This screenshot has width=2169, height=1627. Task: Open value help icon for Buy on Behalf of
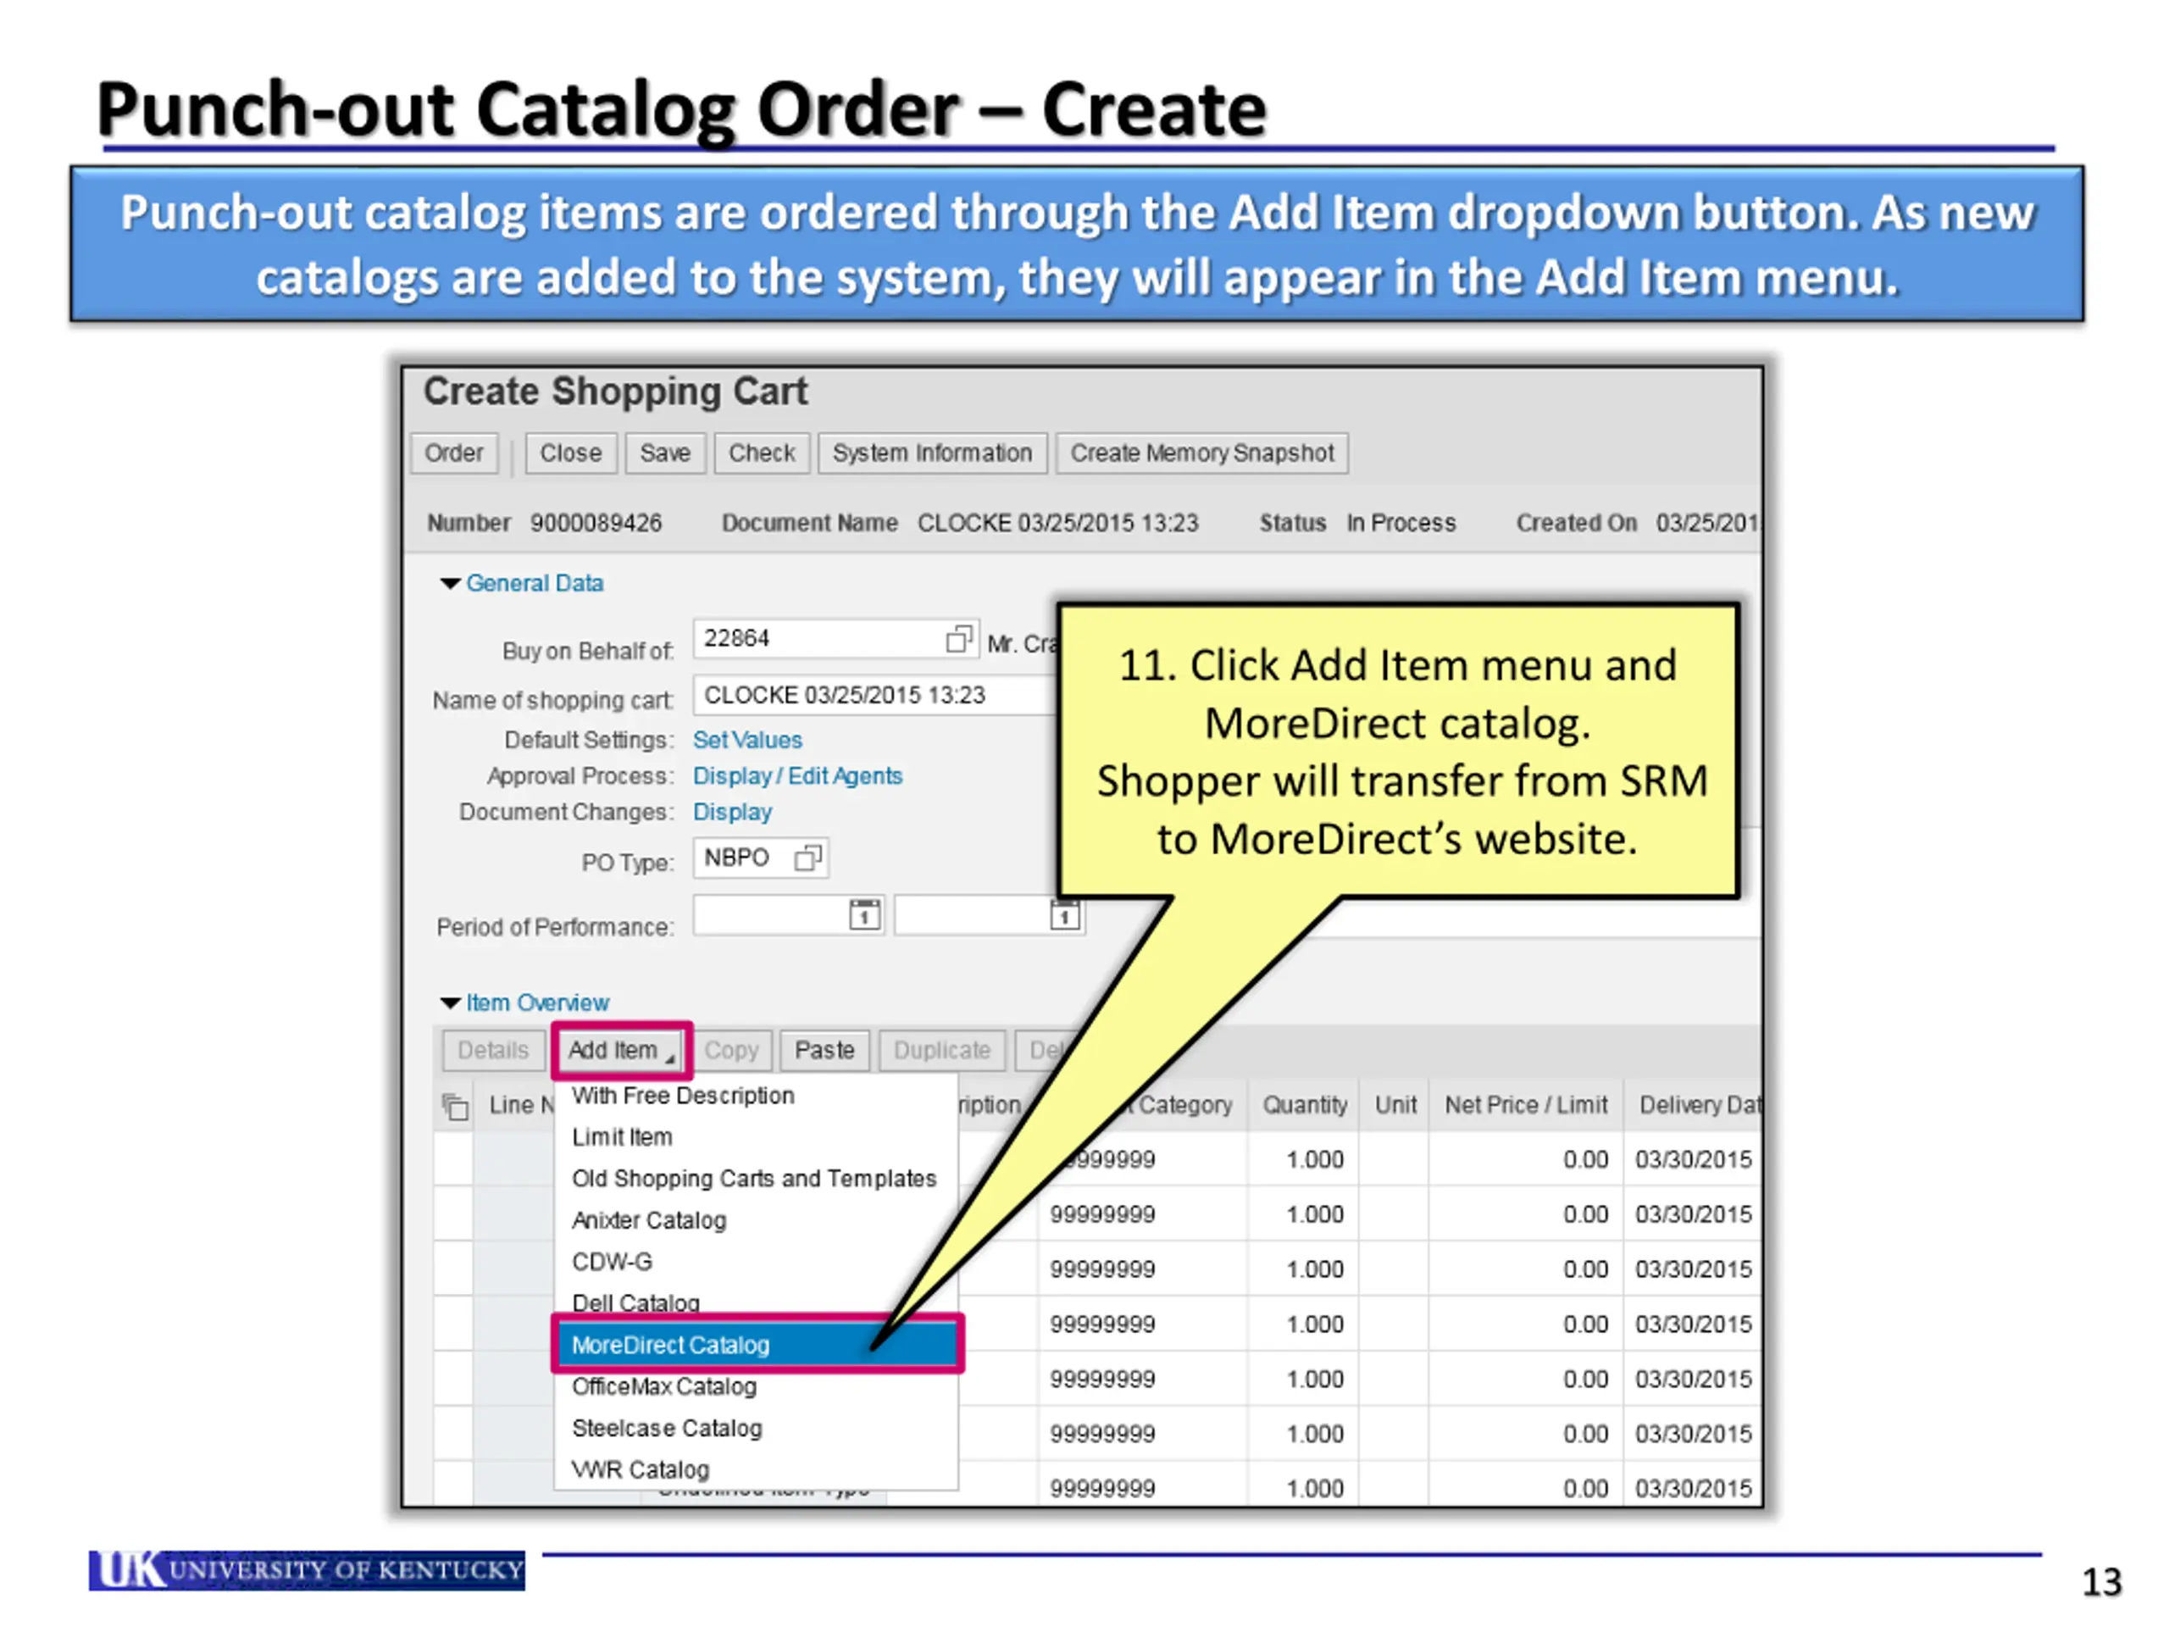pos(958,640)
